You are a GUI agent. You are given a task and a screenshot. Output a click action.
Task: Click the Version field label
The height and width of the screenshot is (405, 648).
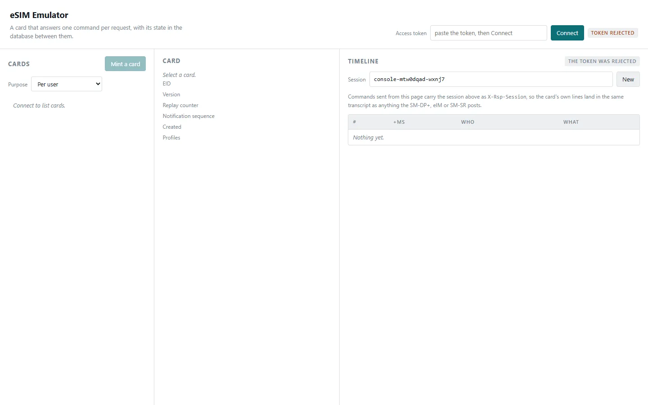point(171,94)
